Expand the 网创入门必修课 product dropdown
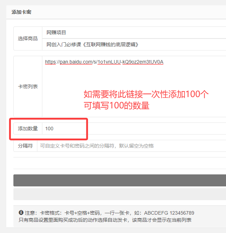 [x=133, y=44]
